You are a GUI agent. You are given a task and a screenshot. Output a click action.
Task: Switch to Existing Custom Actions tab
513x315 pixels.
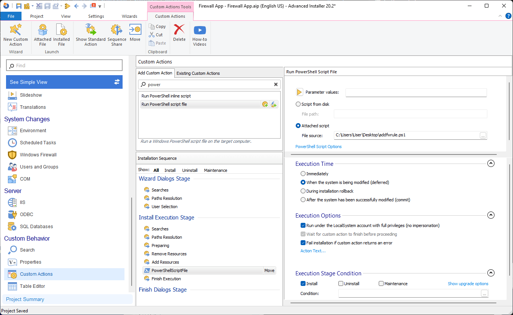(198, 73)
